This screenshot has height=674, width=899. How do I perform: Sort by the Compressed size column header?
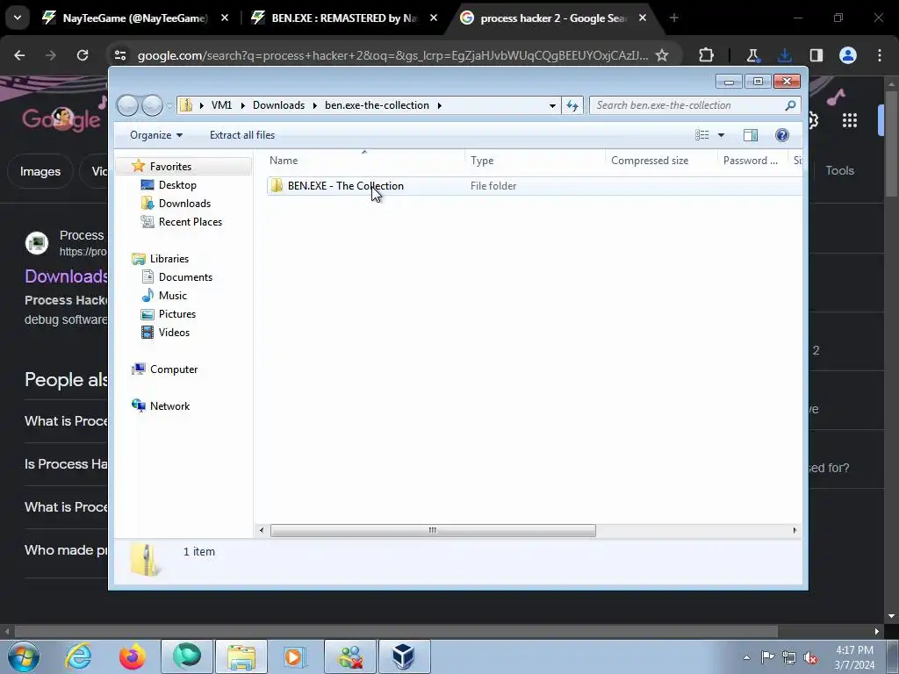[x=661, y=161]
